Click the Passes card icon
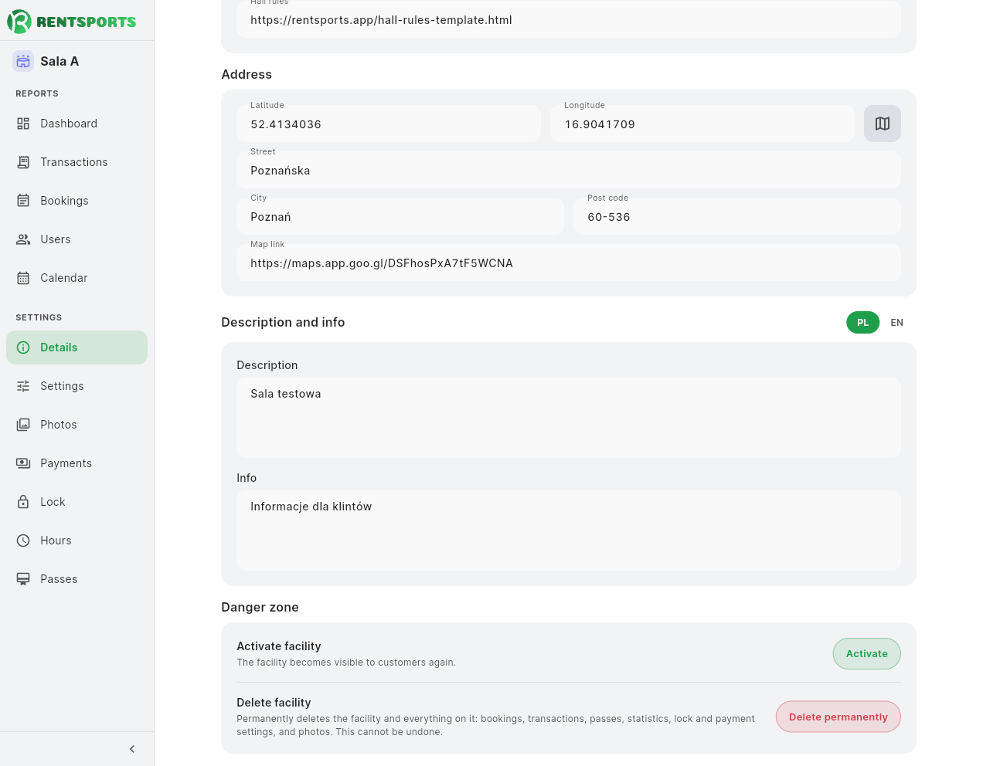 tap(23, 579)
